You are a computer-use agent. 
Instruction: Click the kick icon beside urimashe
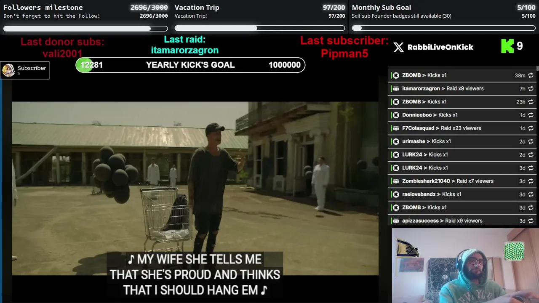[396, 141]
